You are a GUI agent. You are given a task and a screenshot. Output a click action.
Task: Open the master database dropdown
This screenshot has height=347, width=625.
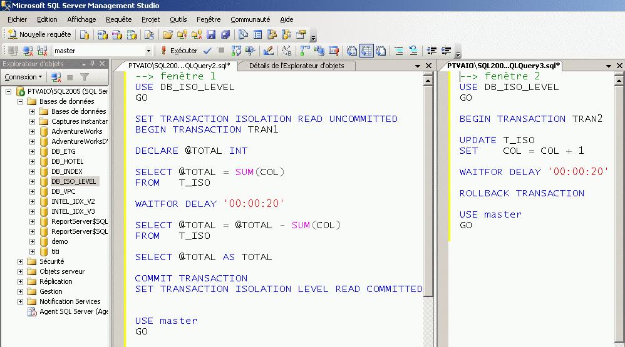click(148, 51)
